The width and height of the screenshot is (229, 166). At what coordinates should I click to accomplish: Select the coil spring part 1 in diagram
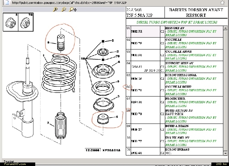coord(59,73)
